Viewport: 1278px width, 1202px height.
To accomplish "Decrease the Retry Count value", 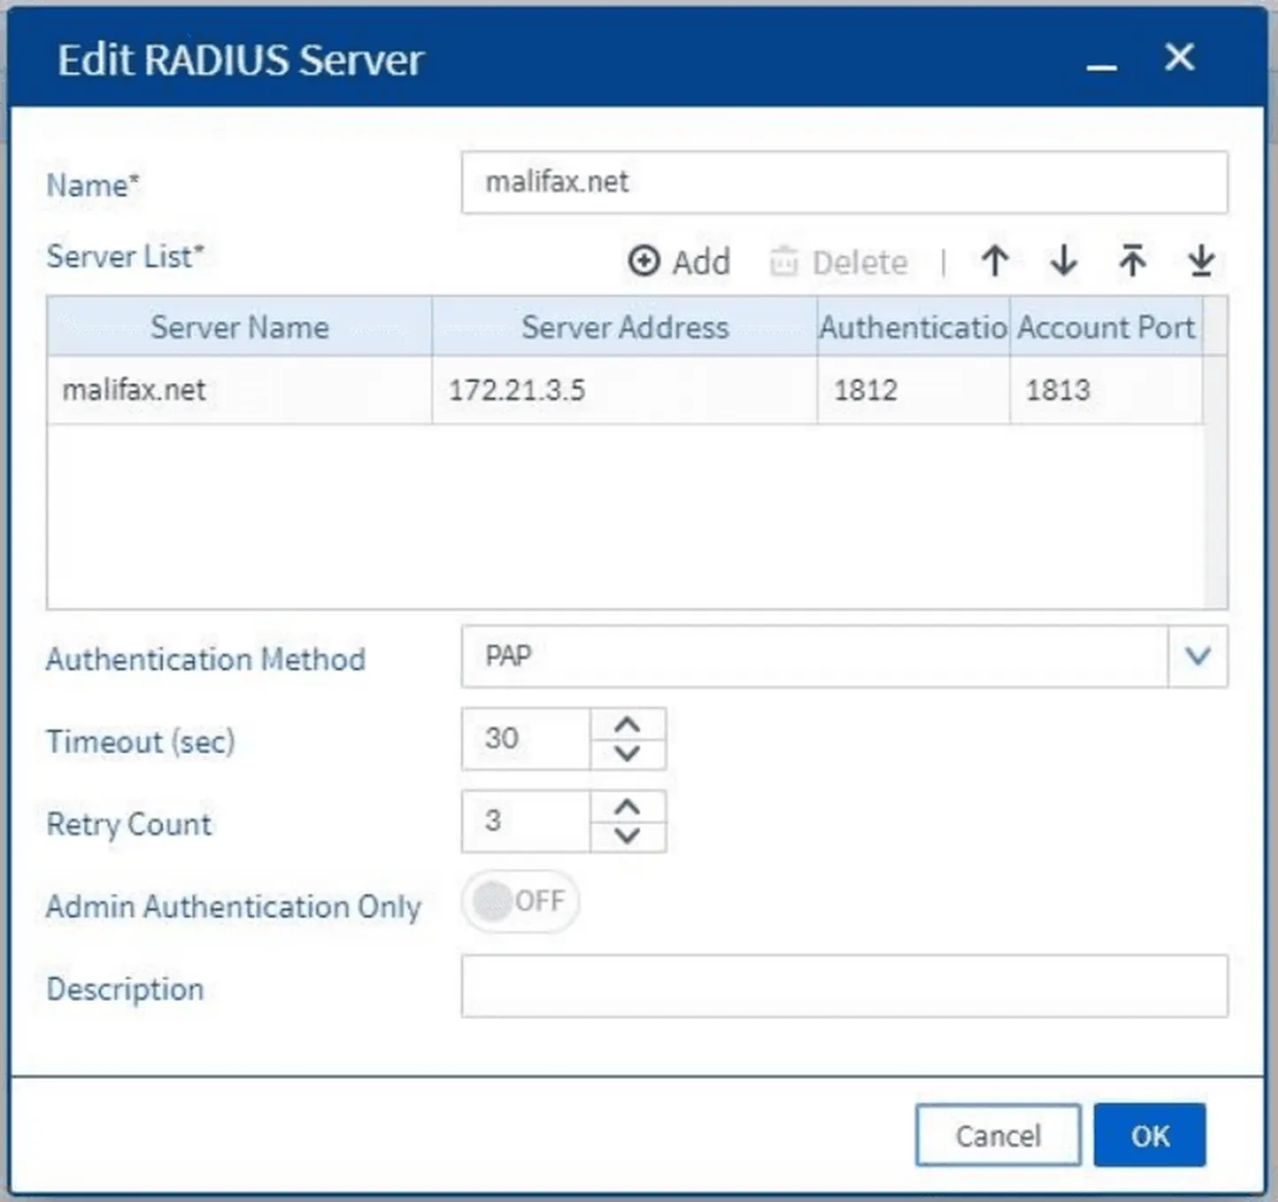I will pos(628,836).
